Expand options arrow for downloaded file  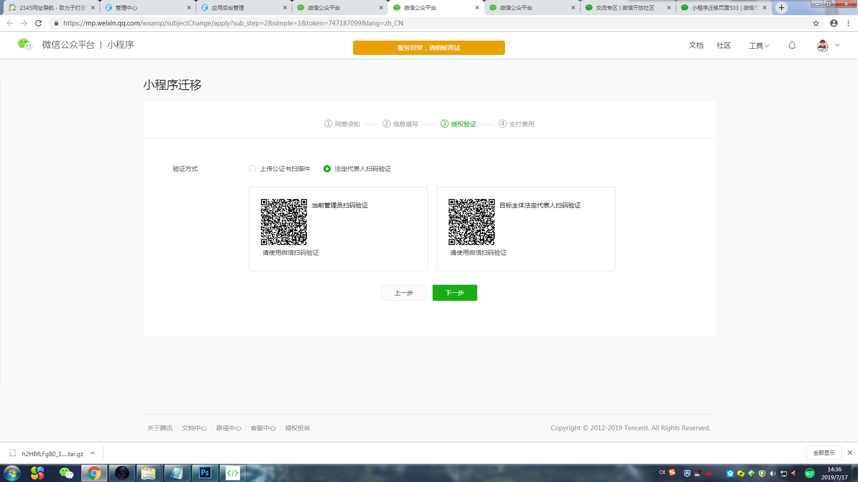93,453
